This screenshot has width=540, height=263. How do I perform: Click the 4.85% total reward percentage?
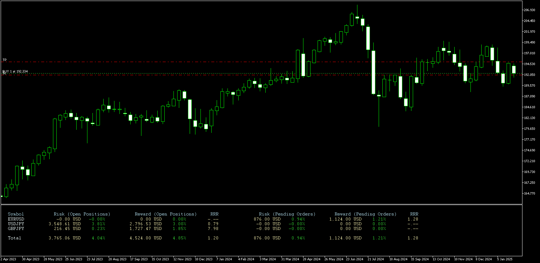point(180,238)
